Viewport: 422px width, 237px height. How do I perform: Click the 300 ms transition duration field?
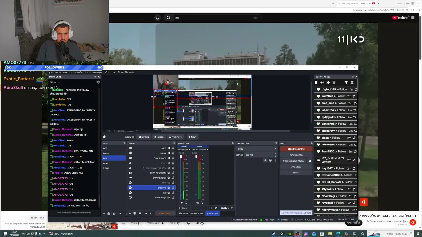(x=259, y=155)
